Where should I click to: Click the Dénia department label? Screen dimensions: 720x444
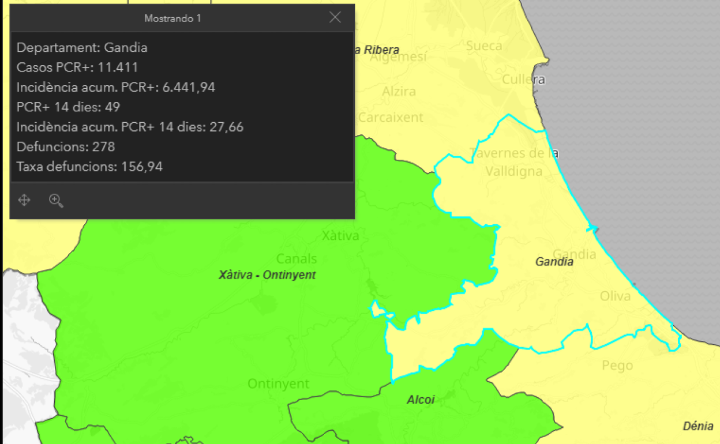tap(698, 426)
